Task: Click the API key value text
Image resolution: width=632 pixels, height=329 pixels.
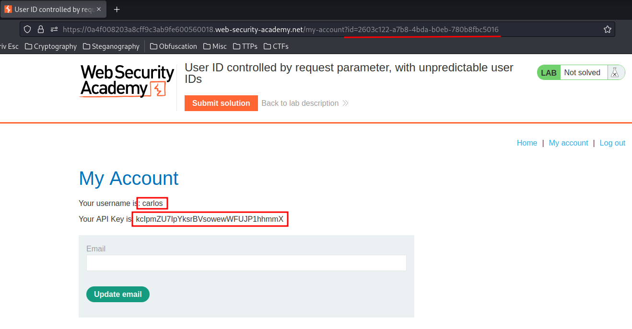Action: [x=210, y=219]
